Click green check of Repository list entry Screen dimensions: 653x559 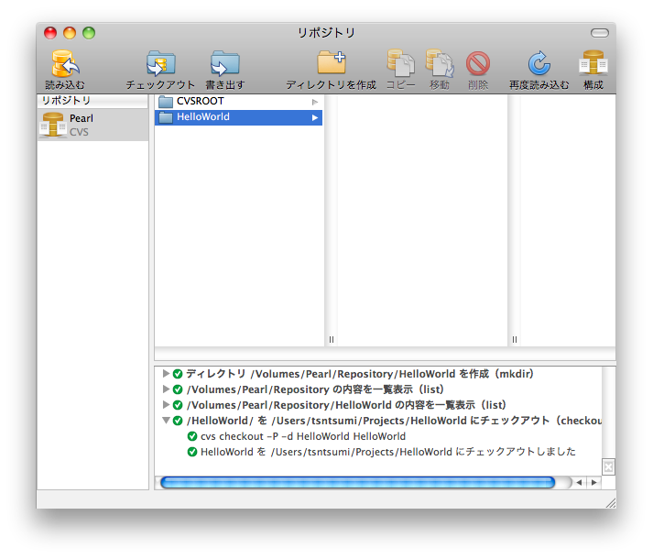(x=178, y=389)
